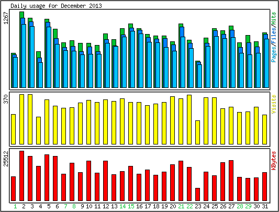Click day label 23 on bottom axis
The image size is (279, 212).
[x=198, y=206]
